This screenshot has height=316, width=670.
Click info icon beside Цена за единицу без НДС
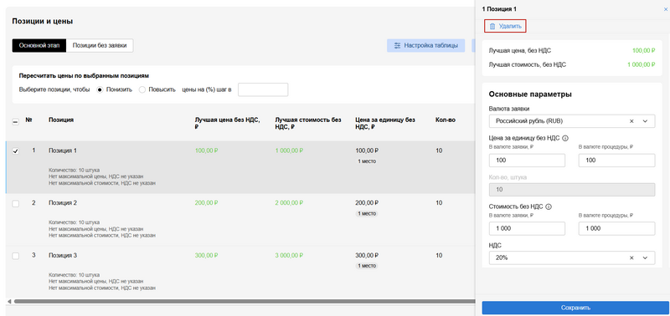click(x=565, y=138)
